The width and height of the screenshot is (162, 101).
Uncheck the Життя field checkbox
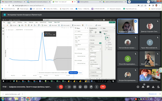tap(106, 39)
